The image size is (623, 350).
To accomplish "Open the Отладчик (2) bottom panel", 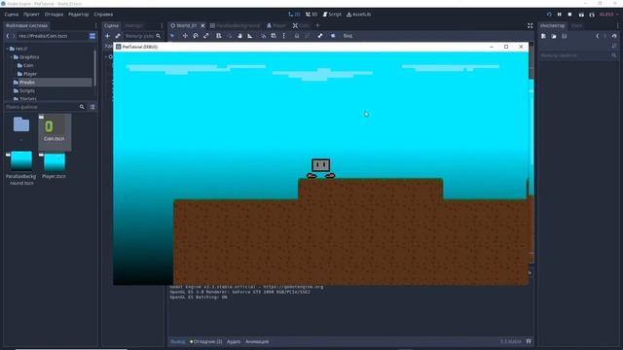I will 205,341.
